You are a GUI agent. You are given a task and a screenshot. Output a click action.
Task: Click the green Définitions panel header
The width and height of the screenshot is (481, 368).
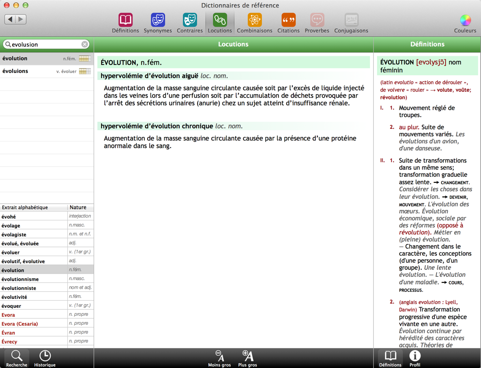coord(427,44)
